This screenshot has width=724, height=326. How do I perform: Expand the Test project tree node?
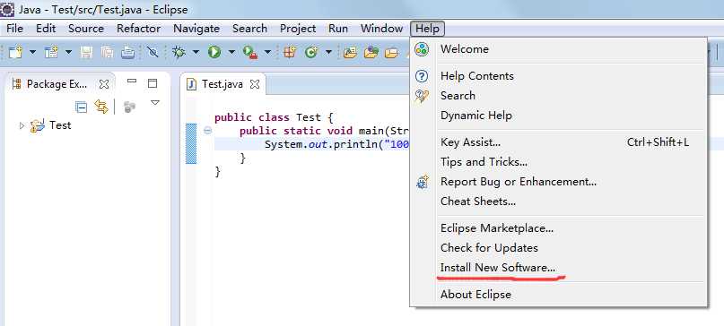[22, 125]
